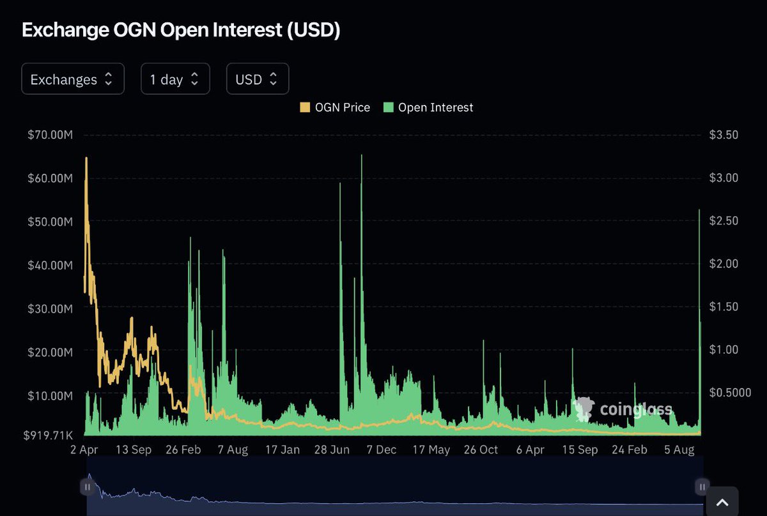The image size is (767, 516).
Task: Click the range navigator mini chart
Action: tap(394, 487)
